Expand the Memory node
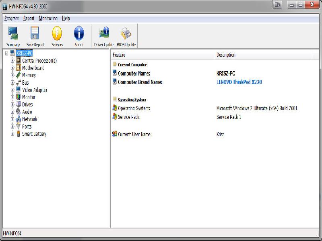 click(13, 75)
